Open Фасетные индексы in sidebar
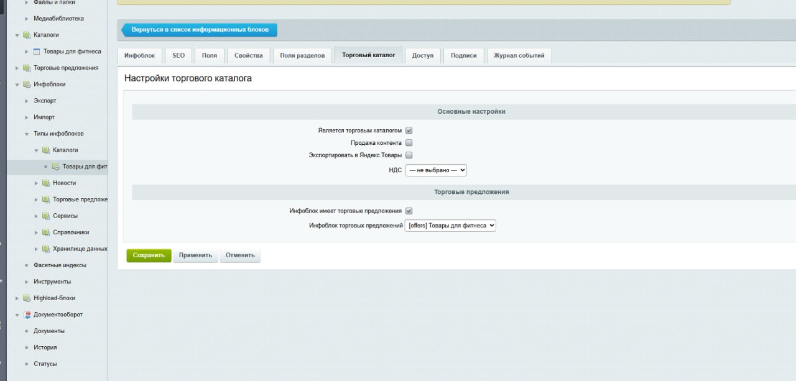796x381 pixels. pos(60,265)
